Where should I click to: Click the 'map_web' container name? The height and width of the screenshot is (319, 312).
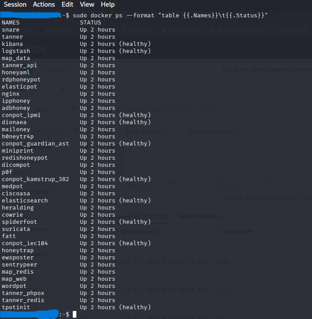pyautogui.click(x=14, y=279)
